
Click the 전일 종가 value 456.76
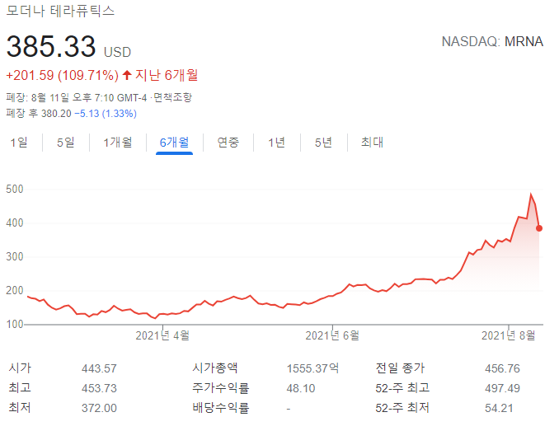[x=502, y=368]
